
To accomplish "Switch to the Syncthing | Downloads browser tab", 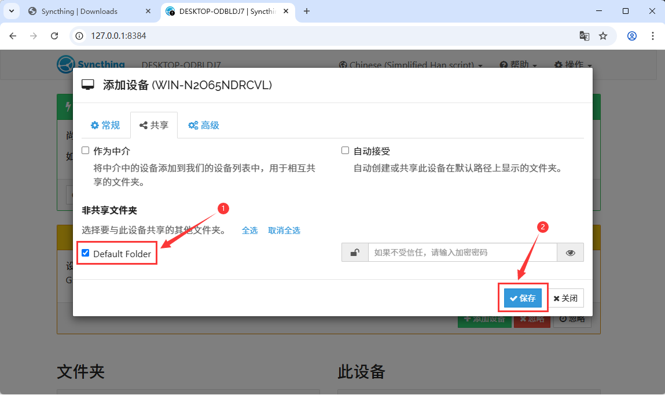I will click(x=89, y=12).
